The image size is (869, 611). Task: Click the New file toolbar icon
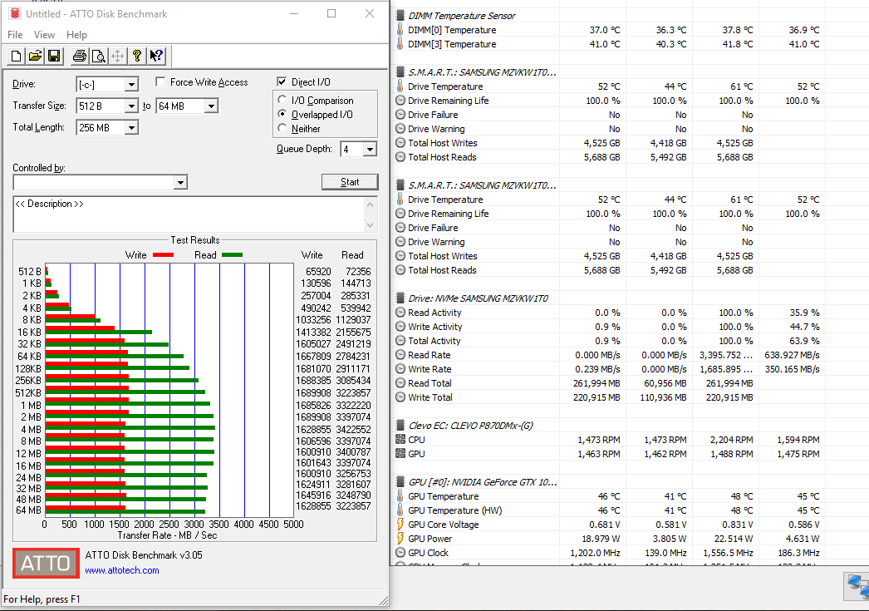click(x=17, y=56)
